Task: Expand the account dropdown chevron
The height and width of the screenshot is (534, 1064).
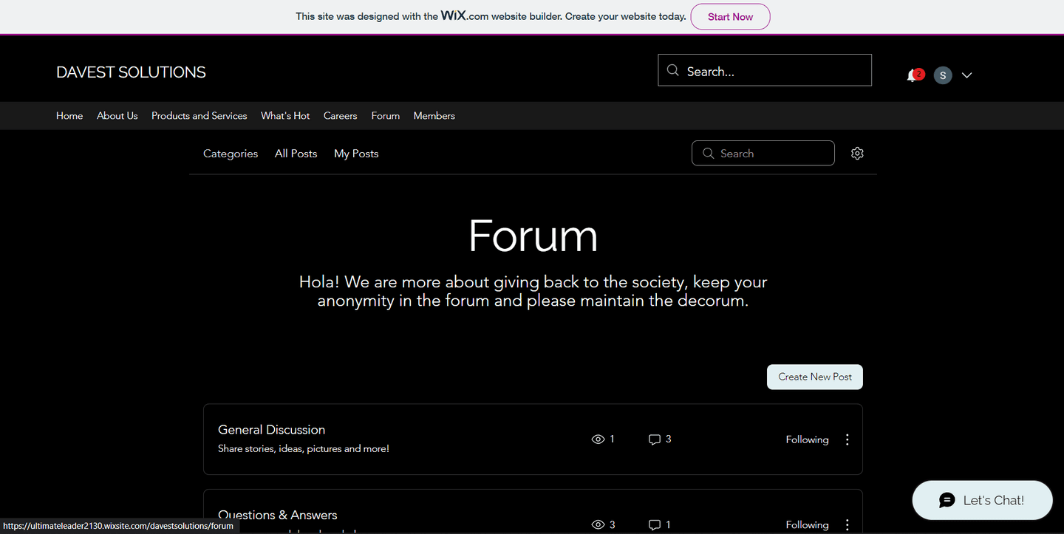Action: click(966, 75)
